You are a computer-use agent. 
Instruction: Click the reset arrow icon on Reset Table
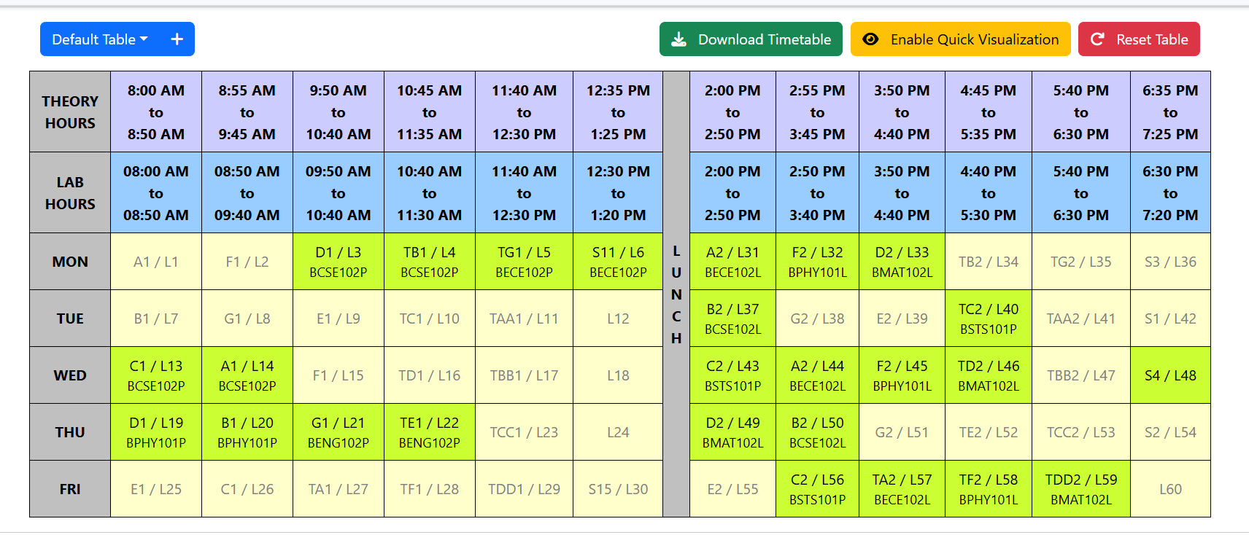click(x=1097, y=39)
